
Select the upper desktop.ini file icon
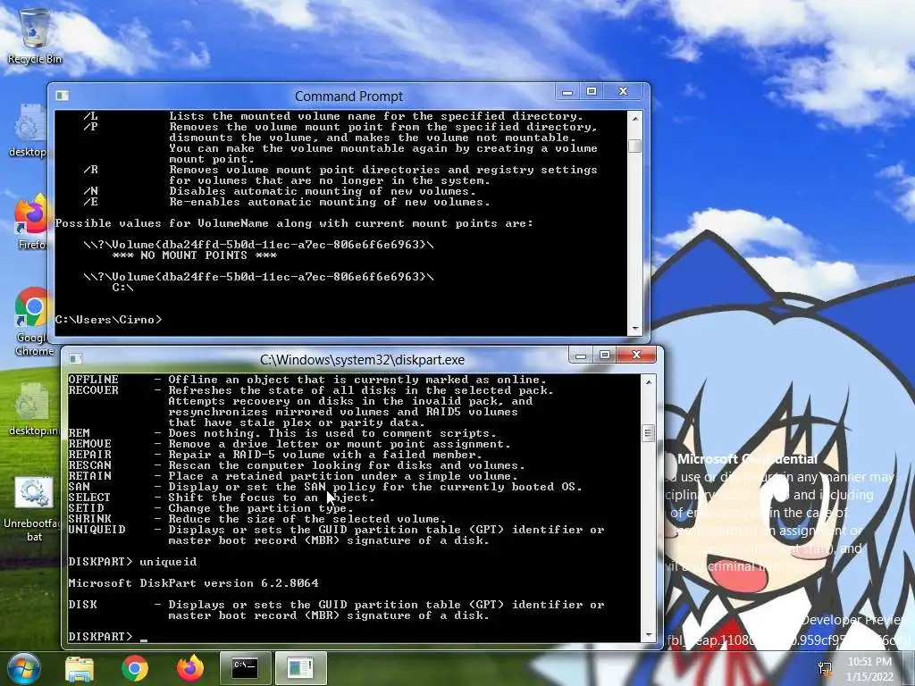pos(28,130)
